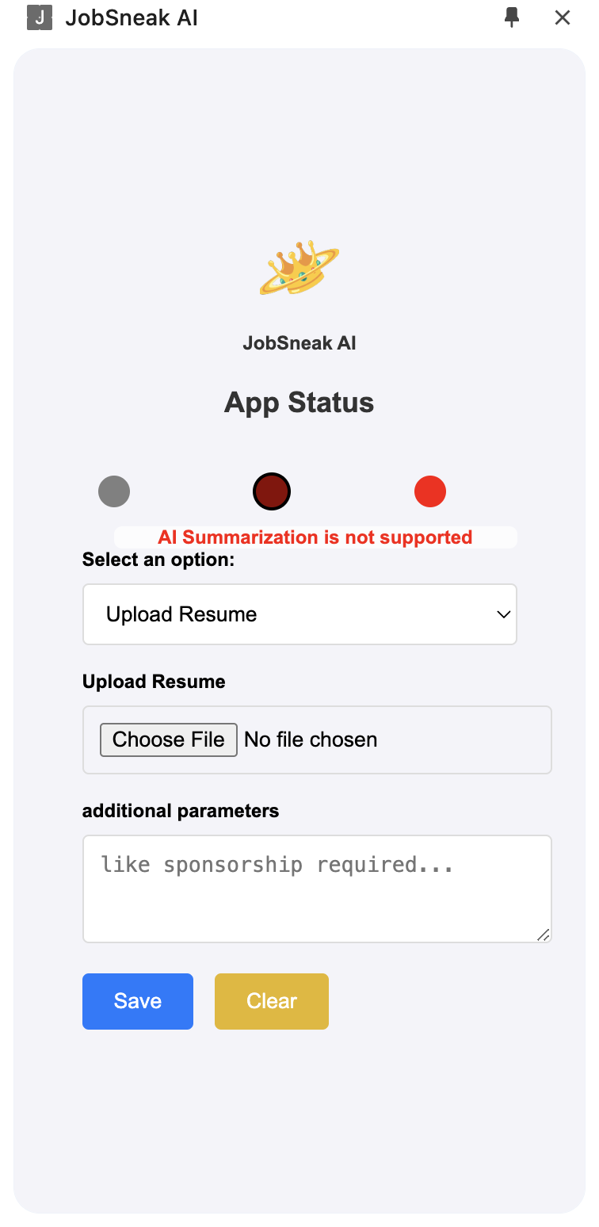This screenshot has height=1227, width=599.
Task: Click the 'No file chosen' text
Action: [311, 740]
